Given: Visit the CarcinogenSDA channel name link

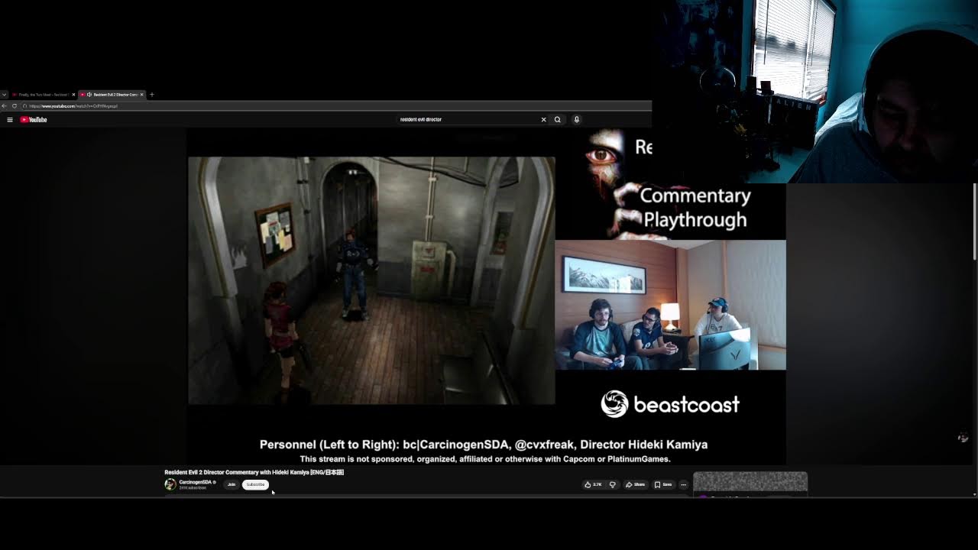Looking at the screenshot, I should tap(196, 482).
